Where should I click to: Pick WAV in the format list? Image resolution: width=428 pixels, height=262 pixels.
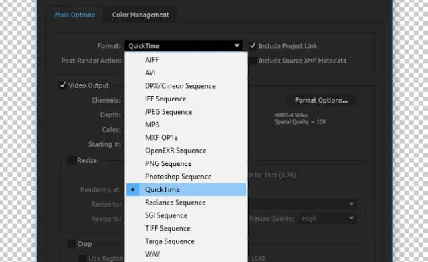[186, 254]
